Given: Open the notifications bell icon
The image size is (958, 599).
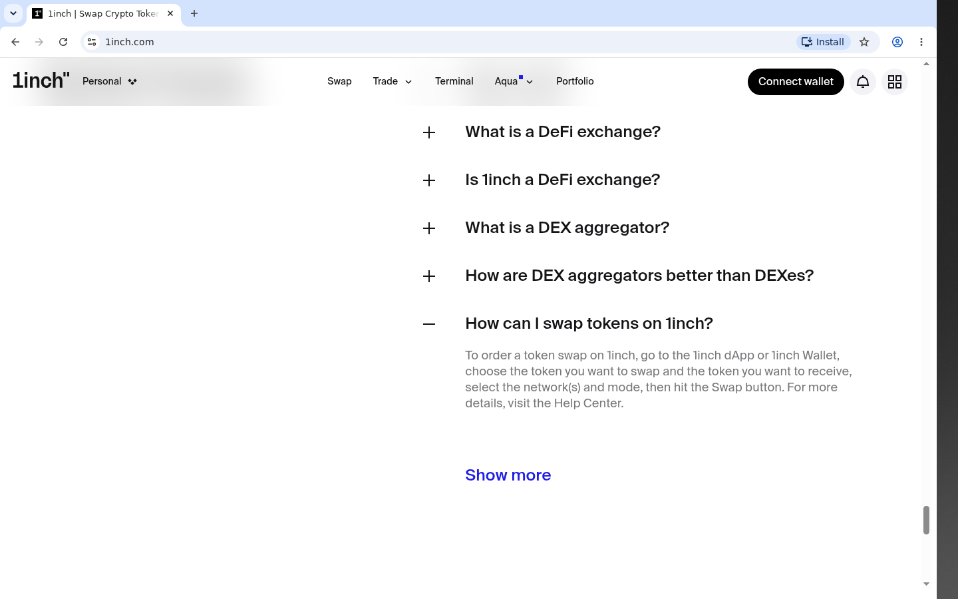Looking at the screenshot, I should [x=863, y=82].
